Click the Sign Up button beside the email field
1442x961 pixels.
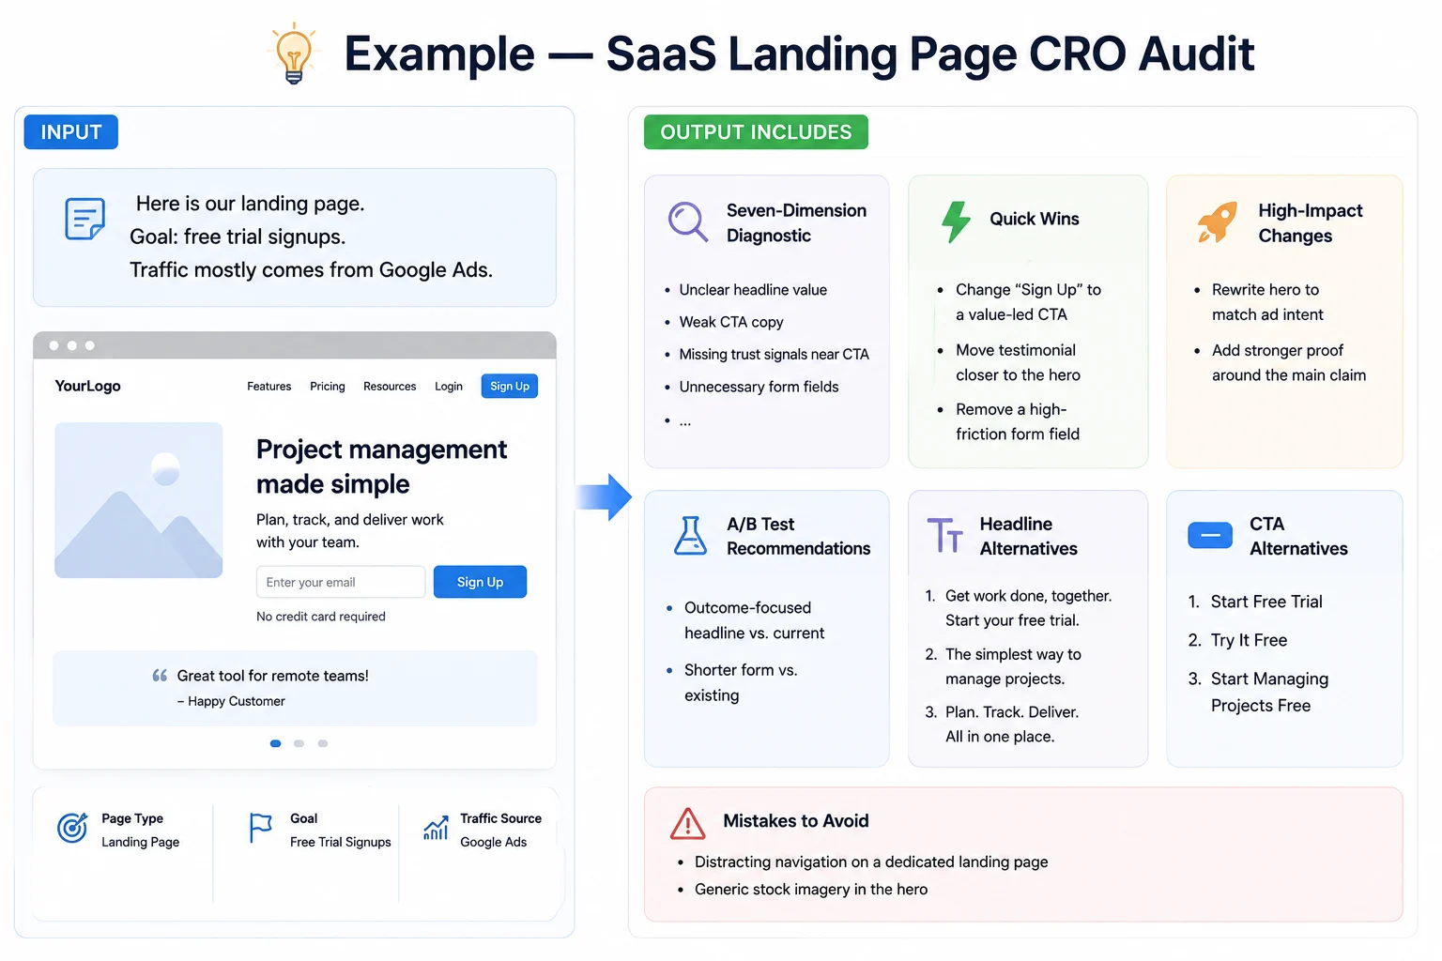coord(480,582)
